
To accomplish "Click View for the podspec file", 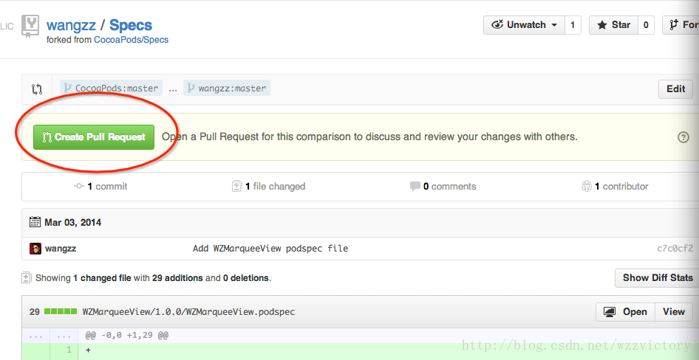I will click(674, 312).
